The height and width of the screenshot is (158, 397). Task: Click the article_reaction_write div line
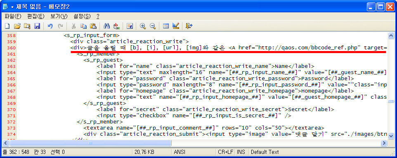(x=130, y=42)
